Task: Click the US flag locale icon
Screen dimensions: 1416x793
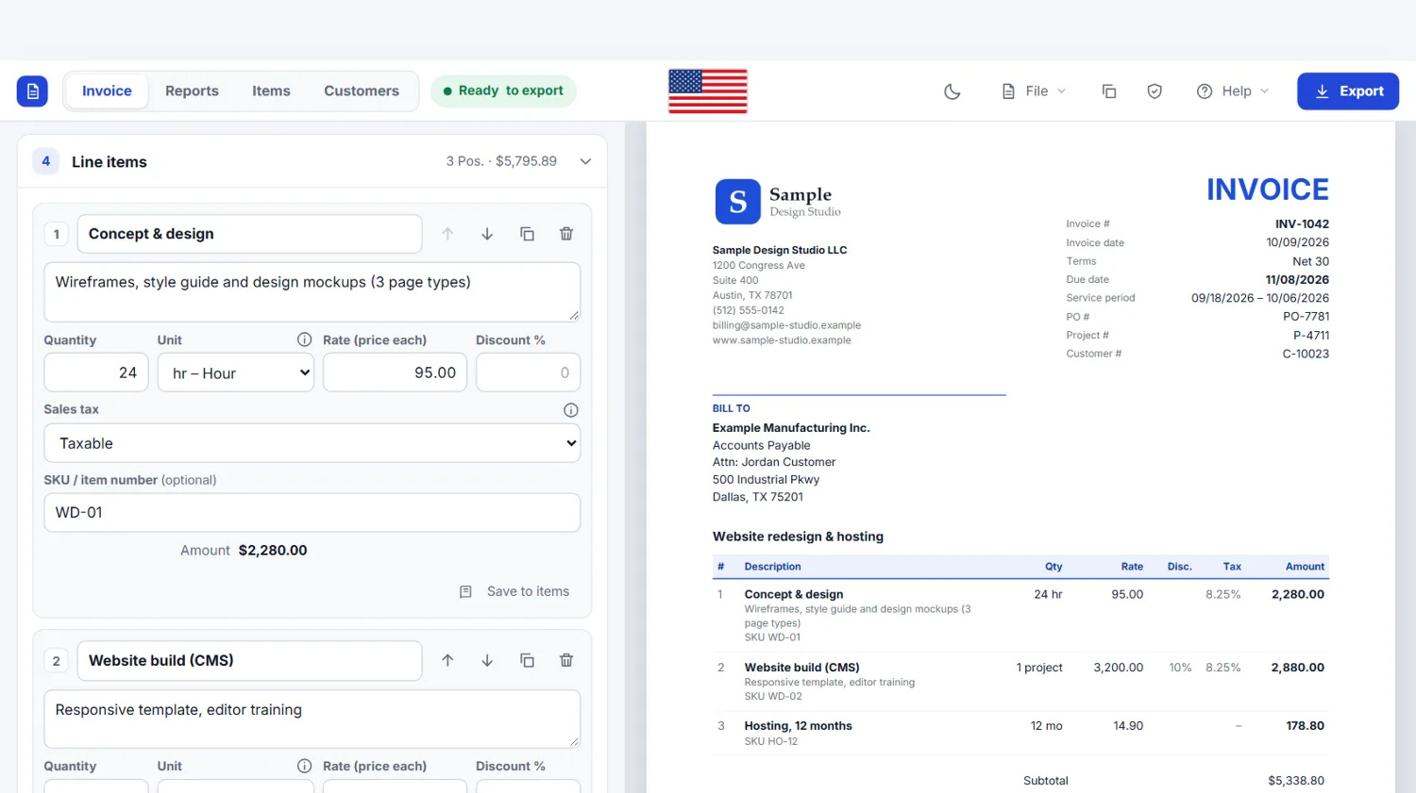Action: click(708, 91)
